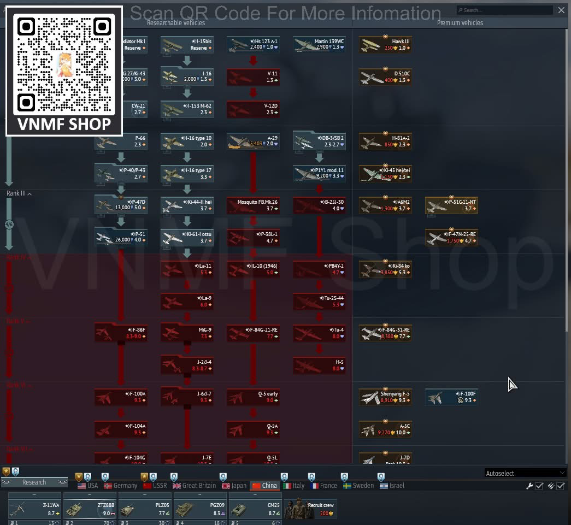Click the research tree vertical scrollbar
Viewport: 571px width, 525px height.
point(567,180)
